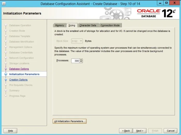This screenshot has height=135, width=181.
Task: Open All Initialization Parameters dialog
Action: [x=70, y=121]
